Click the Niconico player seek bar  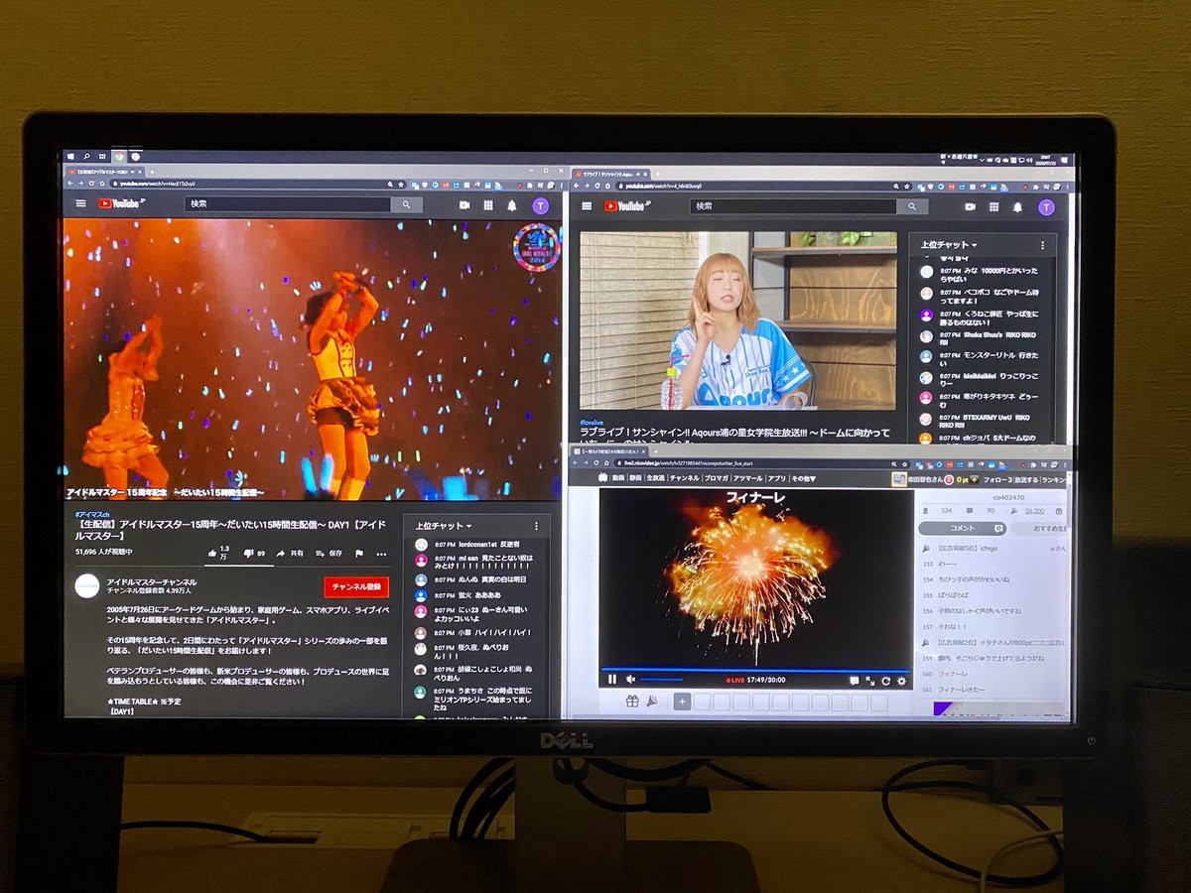tap(754, 670)
